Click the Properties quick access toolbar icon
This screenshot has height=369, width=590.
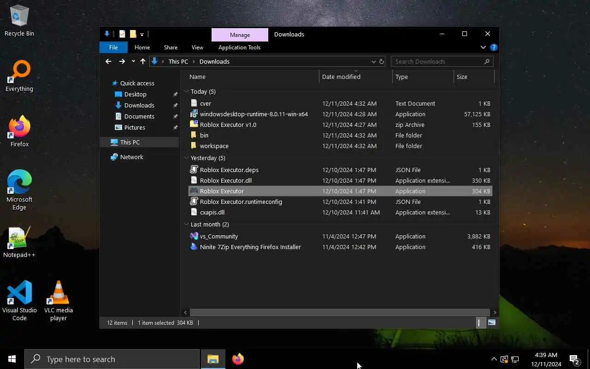click(122, 34)
